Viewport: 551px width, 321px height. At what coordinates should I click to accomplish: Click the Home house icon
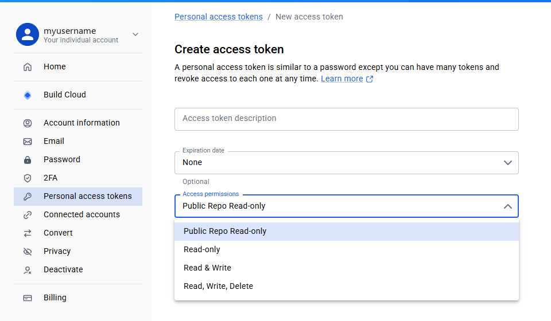28,66
